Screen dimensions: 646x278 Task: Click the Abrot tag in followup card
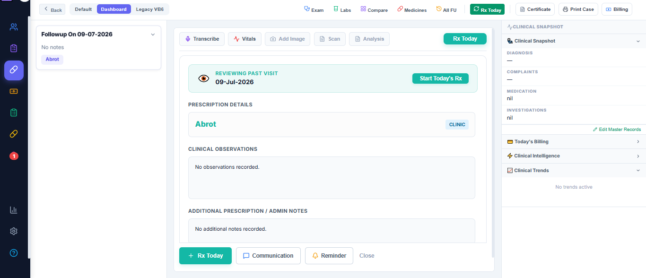coord(52,60)
